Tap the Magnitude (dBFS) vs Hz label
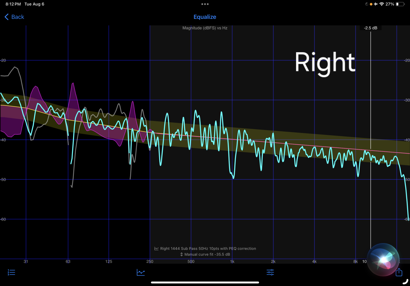Viewport: 410px width, 286px height. (x=205, y=28)
